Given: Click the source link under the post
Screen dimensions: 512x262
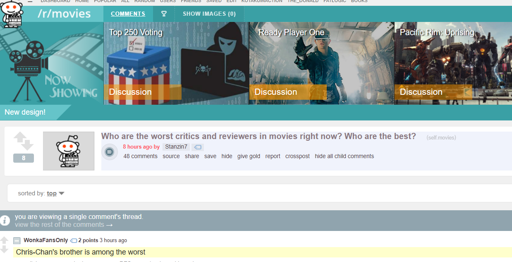Looking at the screenshot, I should pos(171,156).
